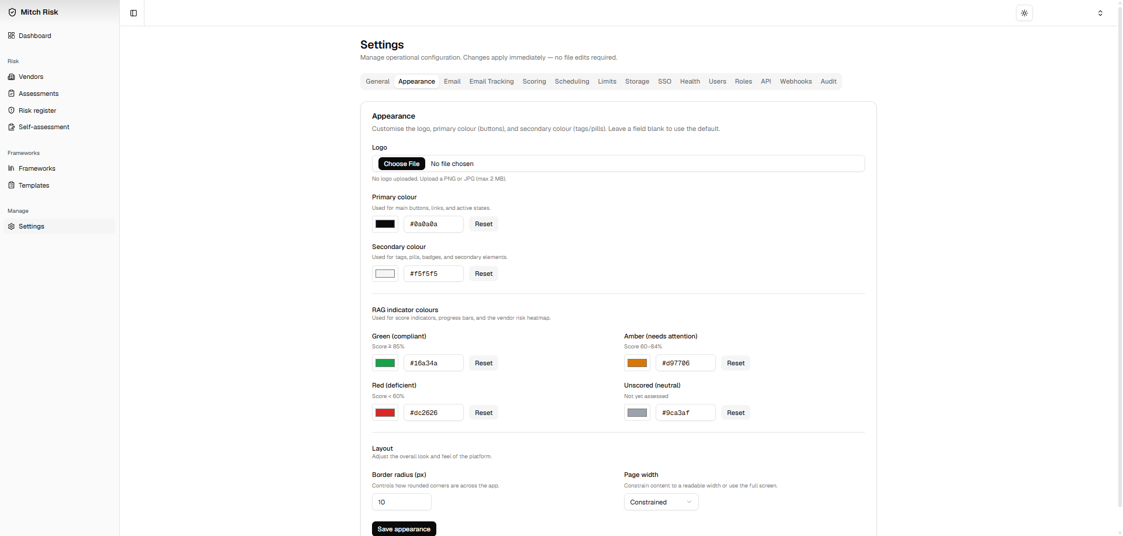Toggle light/dark theme sun icon
The height and width of the screenshot is (536, 1123).
tap(1024, 13)
